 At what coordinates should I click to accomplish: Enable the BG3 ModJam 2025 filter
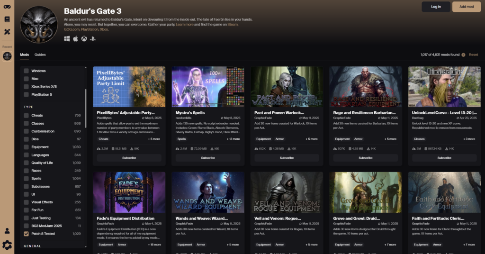[x=27, y=226]
